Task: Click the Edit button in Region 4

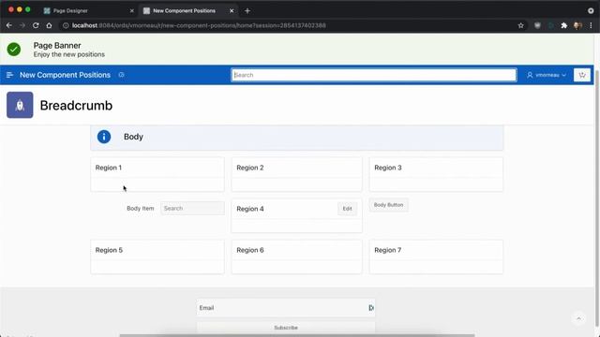Action: point(347,209)
